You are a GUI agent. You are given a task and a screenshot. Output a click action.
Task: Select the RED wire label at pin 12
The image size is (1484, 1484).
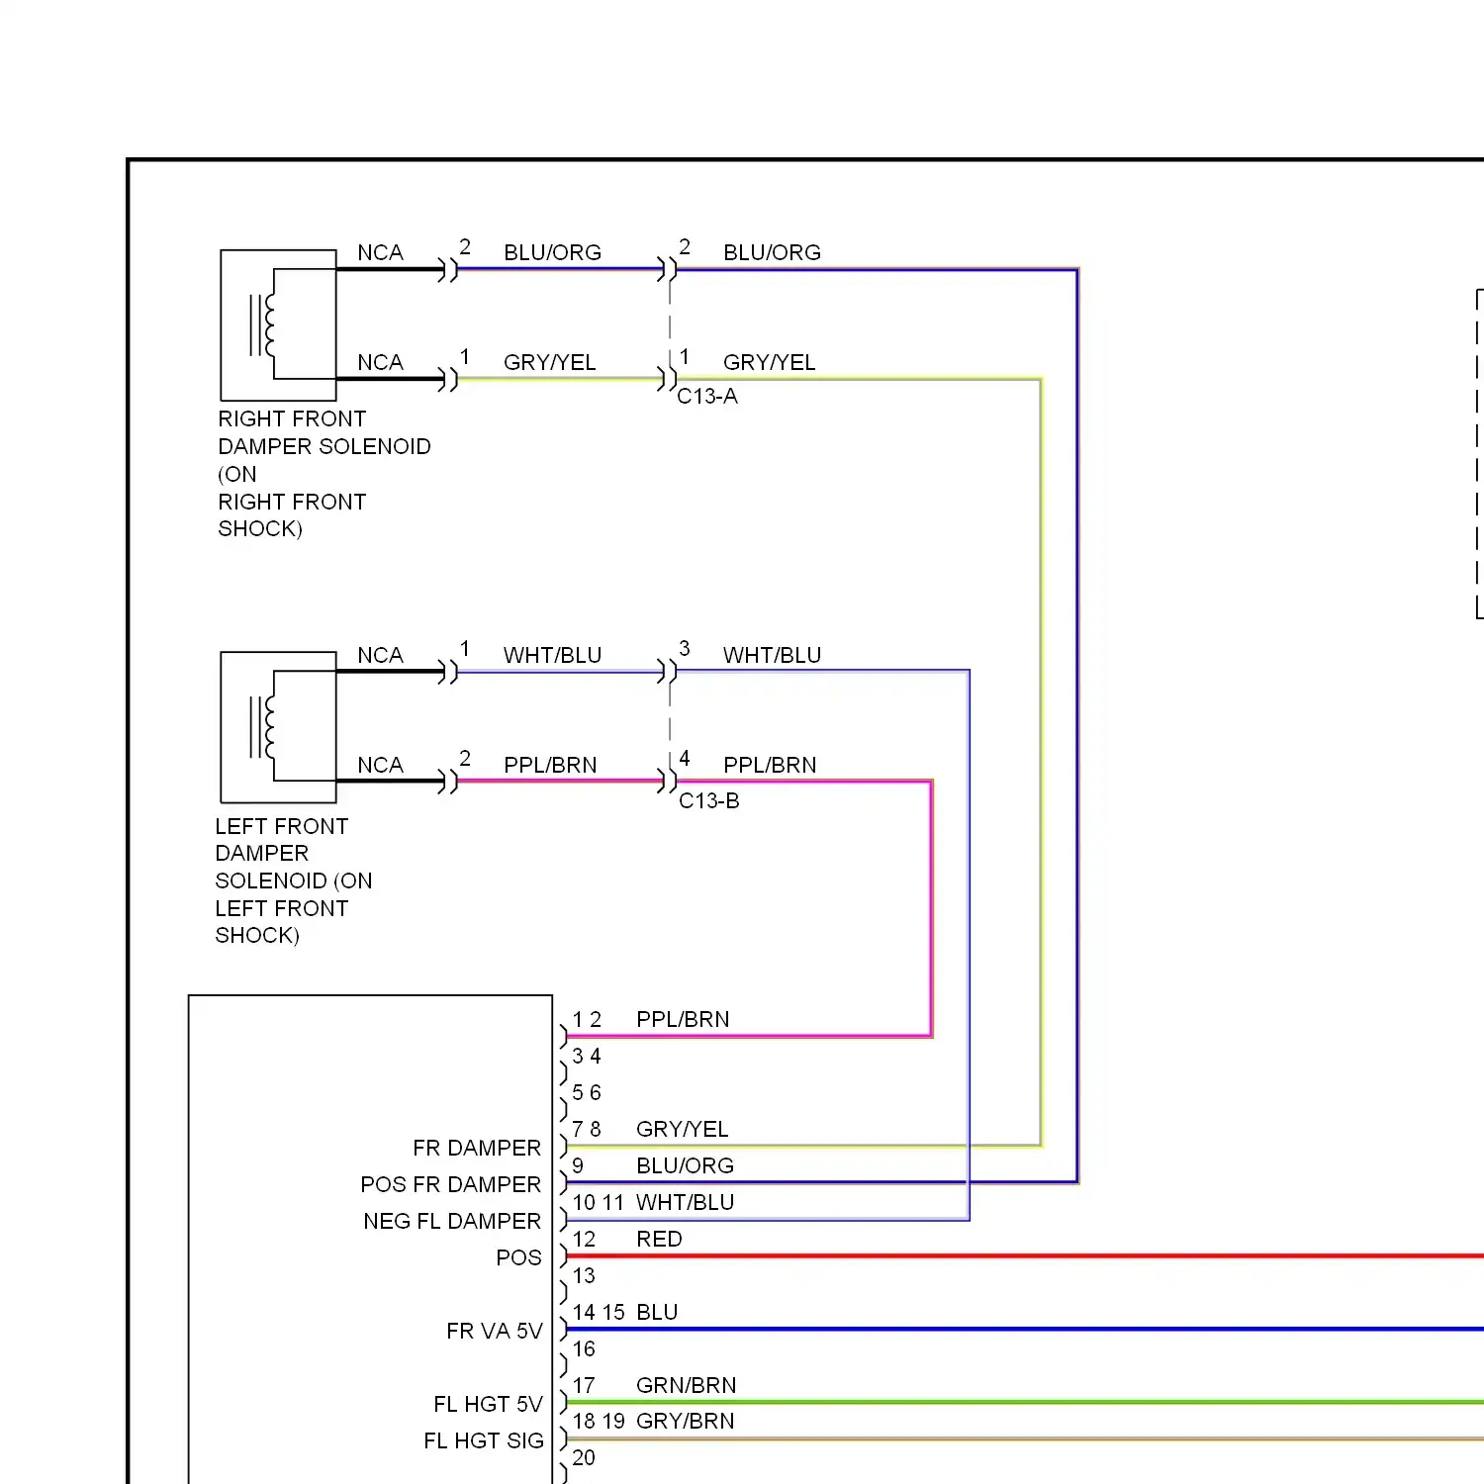point(659,1239)
